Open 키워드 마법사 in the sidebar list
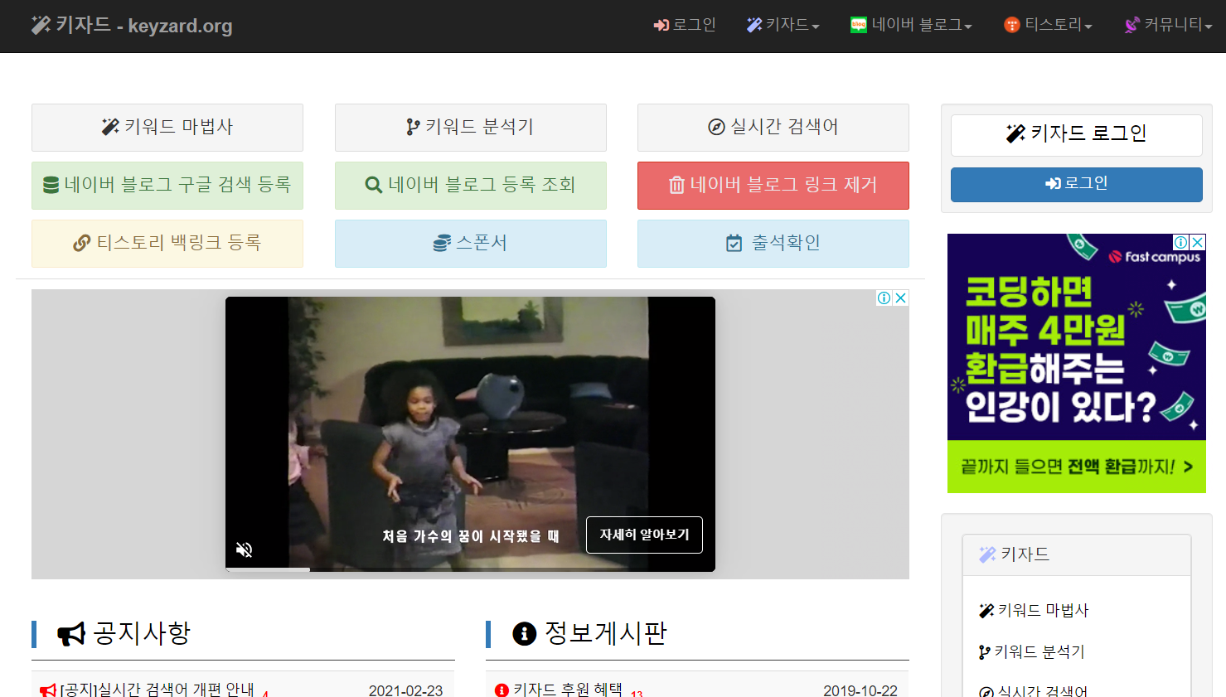This screenshot has width=1226, height=697. (1034, 610)
